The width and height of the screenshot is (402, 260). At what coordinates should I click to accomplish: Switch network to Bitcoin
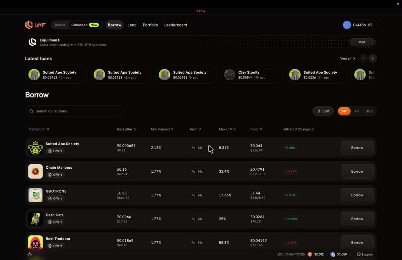pos(60,25)
